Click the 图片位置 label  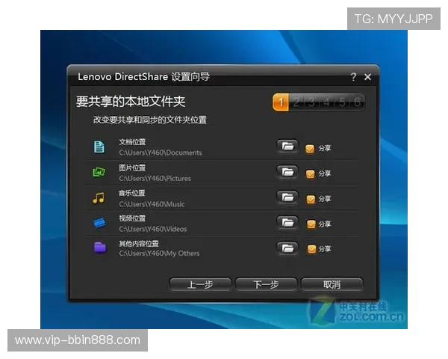(132, 168)
